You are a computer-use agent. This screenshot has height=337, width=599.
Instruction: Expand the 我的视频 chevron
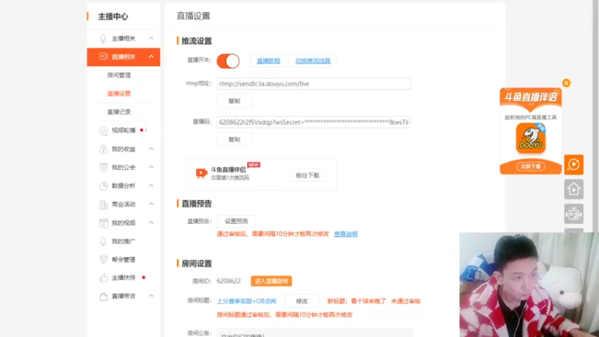[x=151, y=222]
